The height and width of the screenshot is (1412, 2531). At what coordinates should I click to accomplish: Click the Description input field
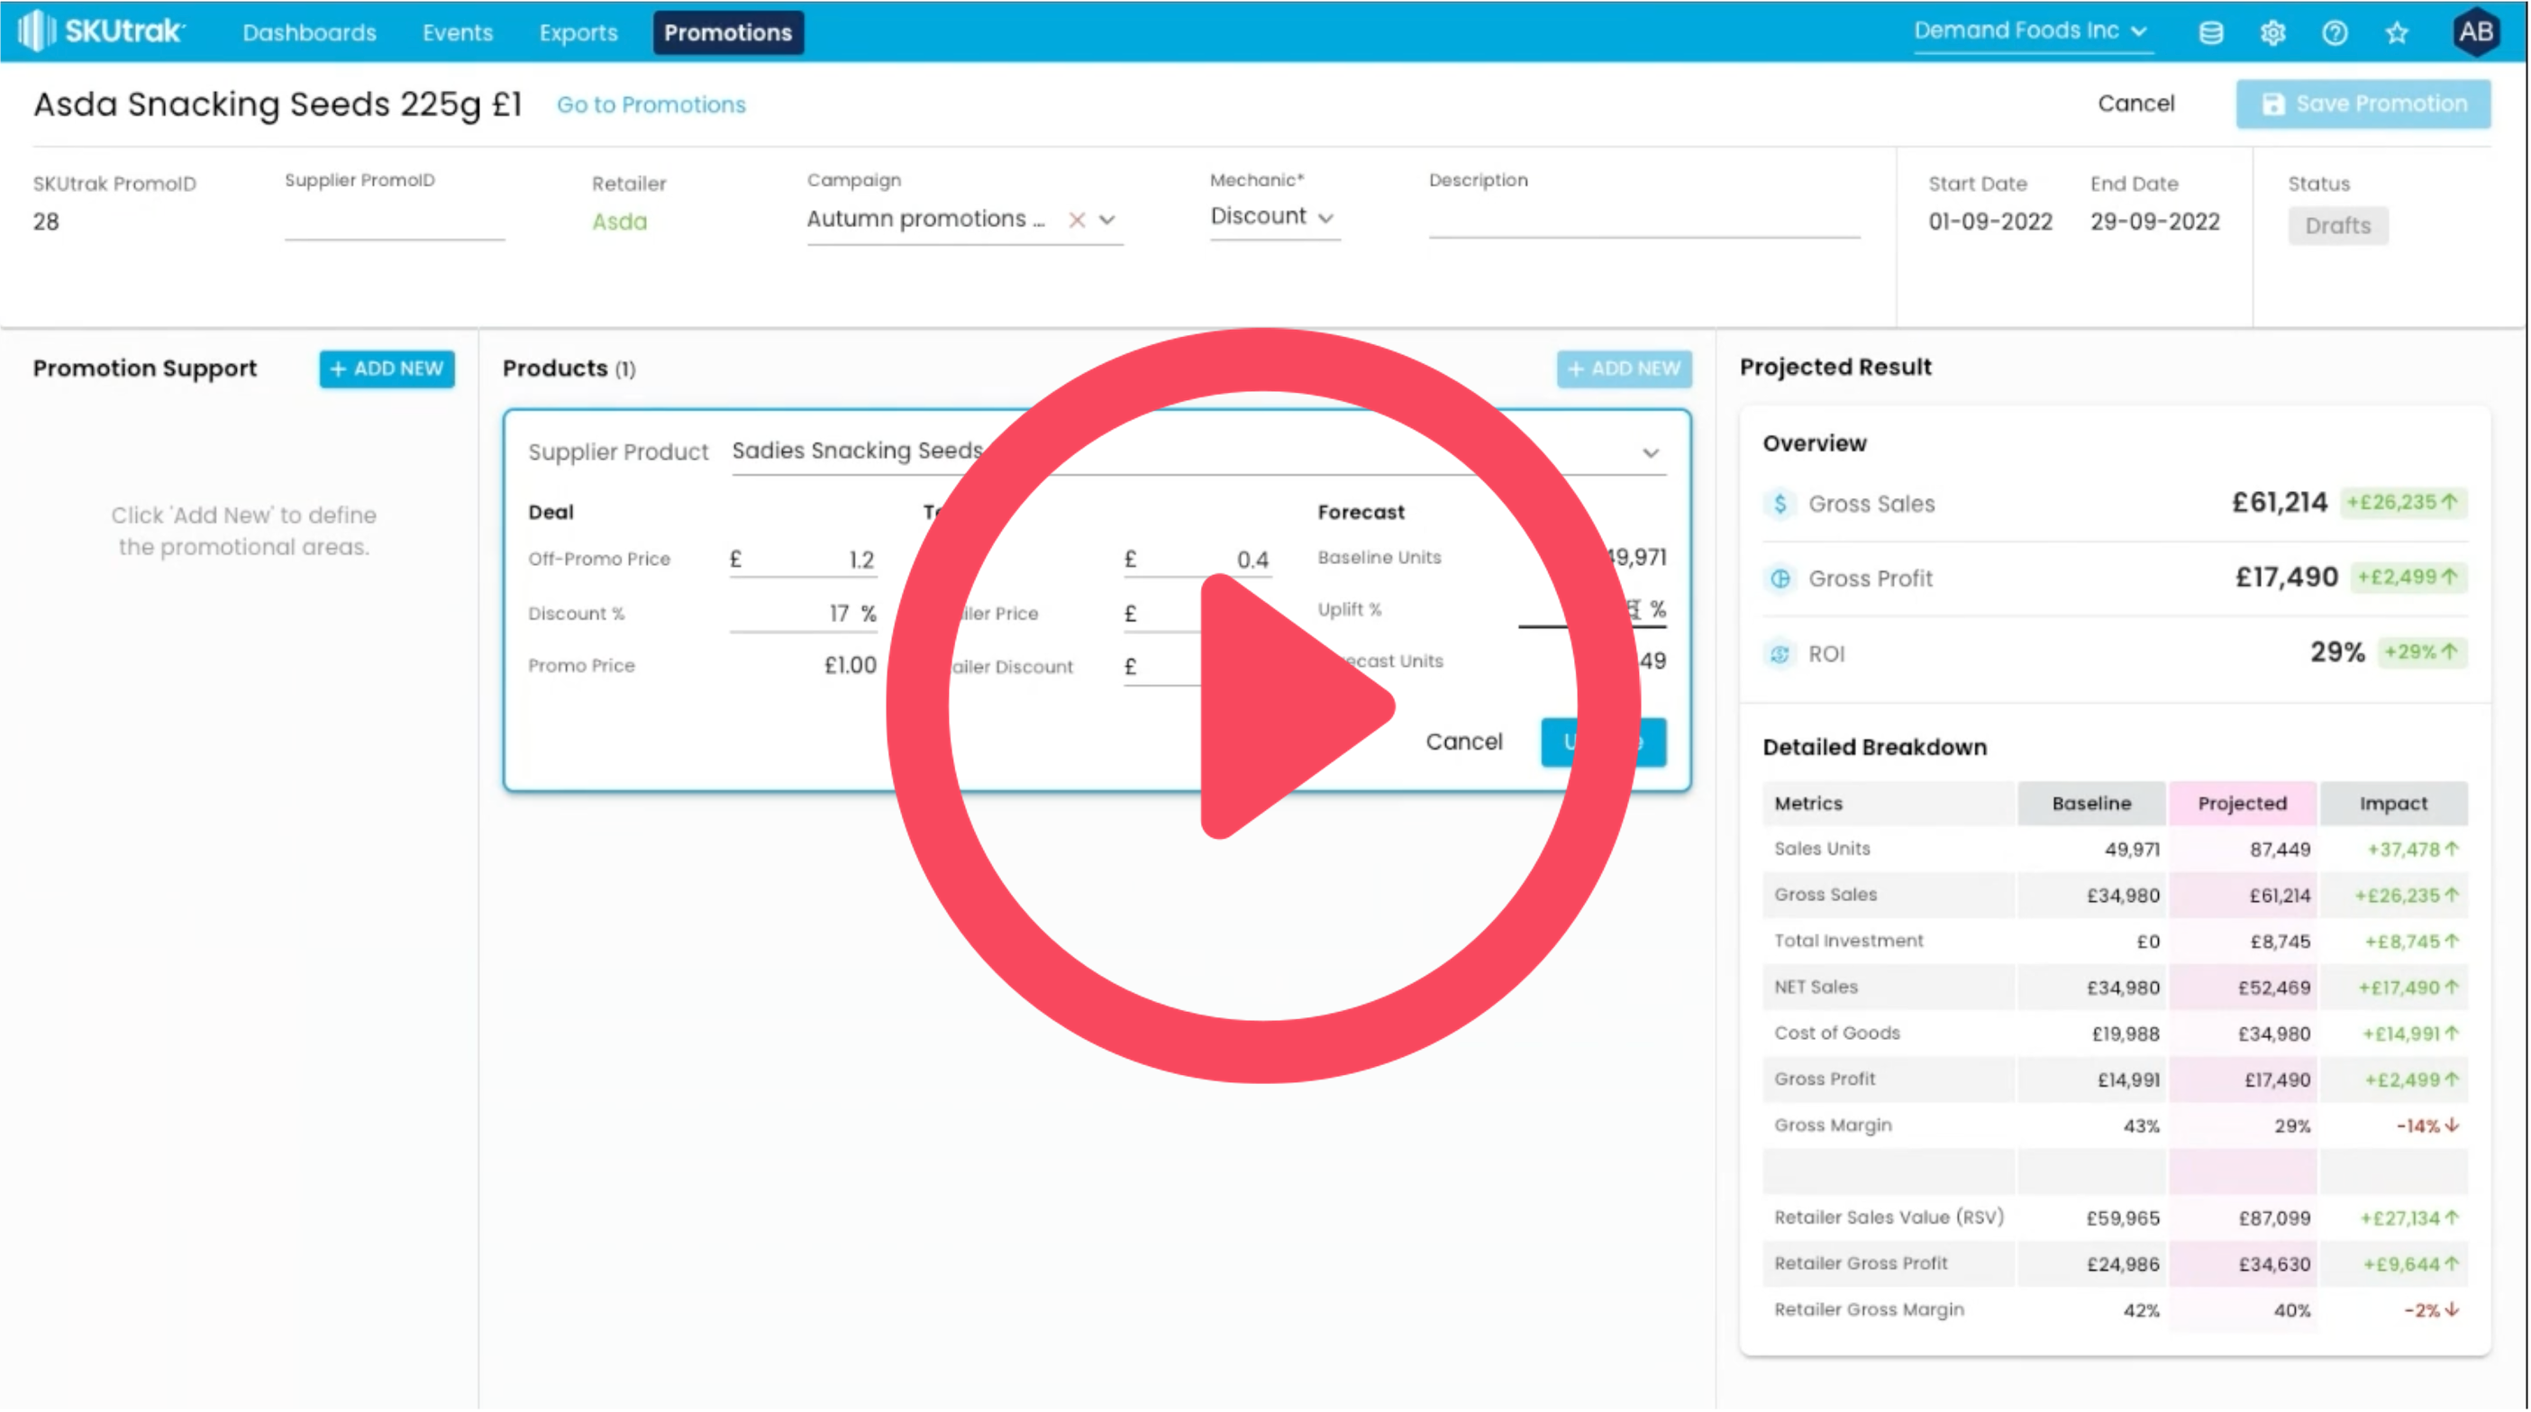tap(1643, 218)
